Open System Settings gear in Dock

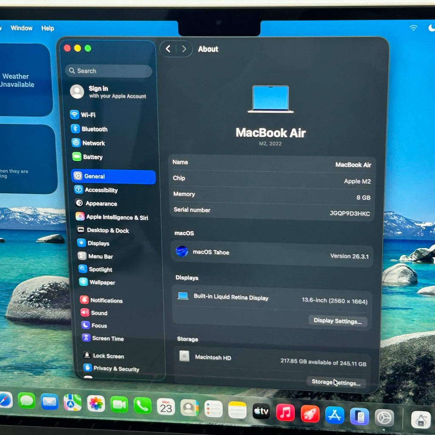(x=384, y=418)
